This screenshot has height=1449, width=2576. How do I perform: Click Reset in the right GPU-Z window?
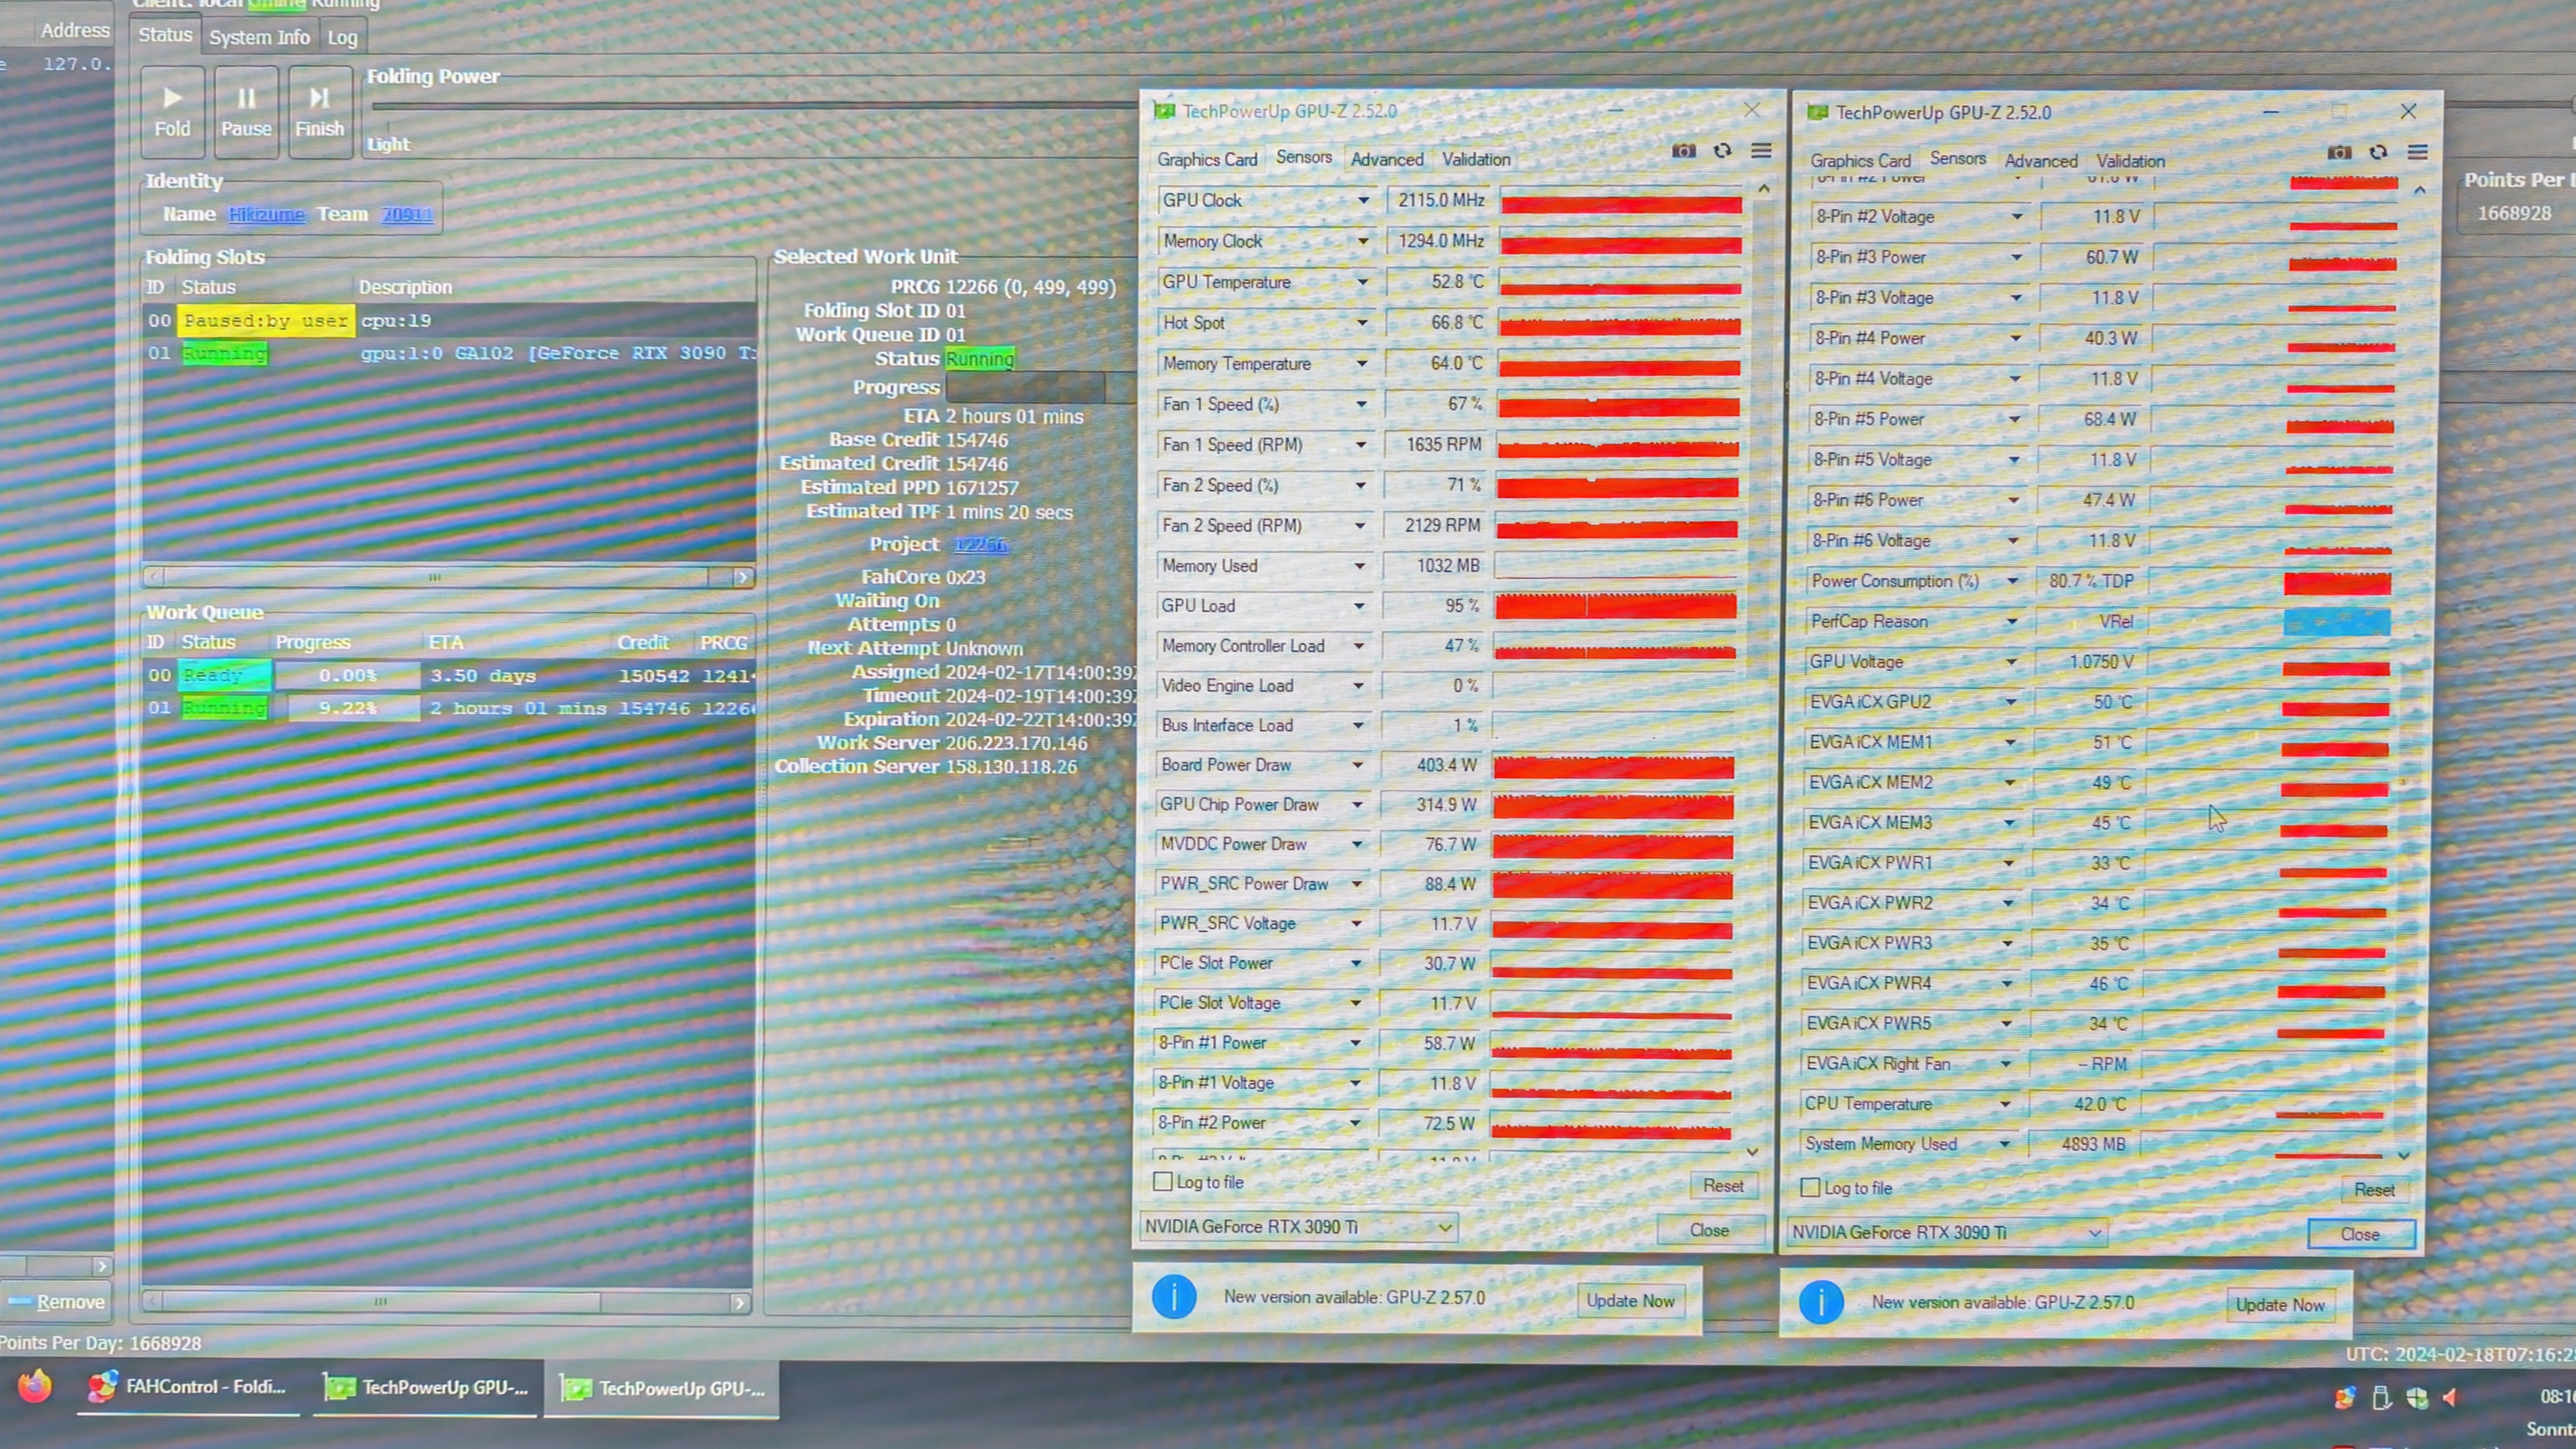tap(2374, 1190)
